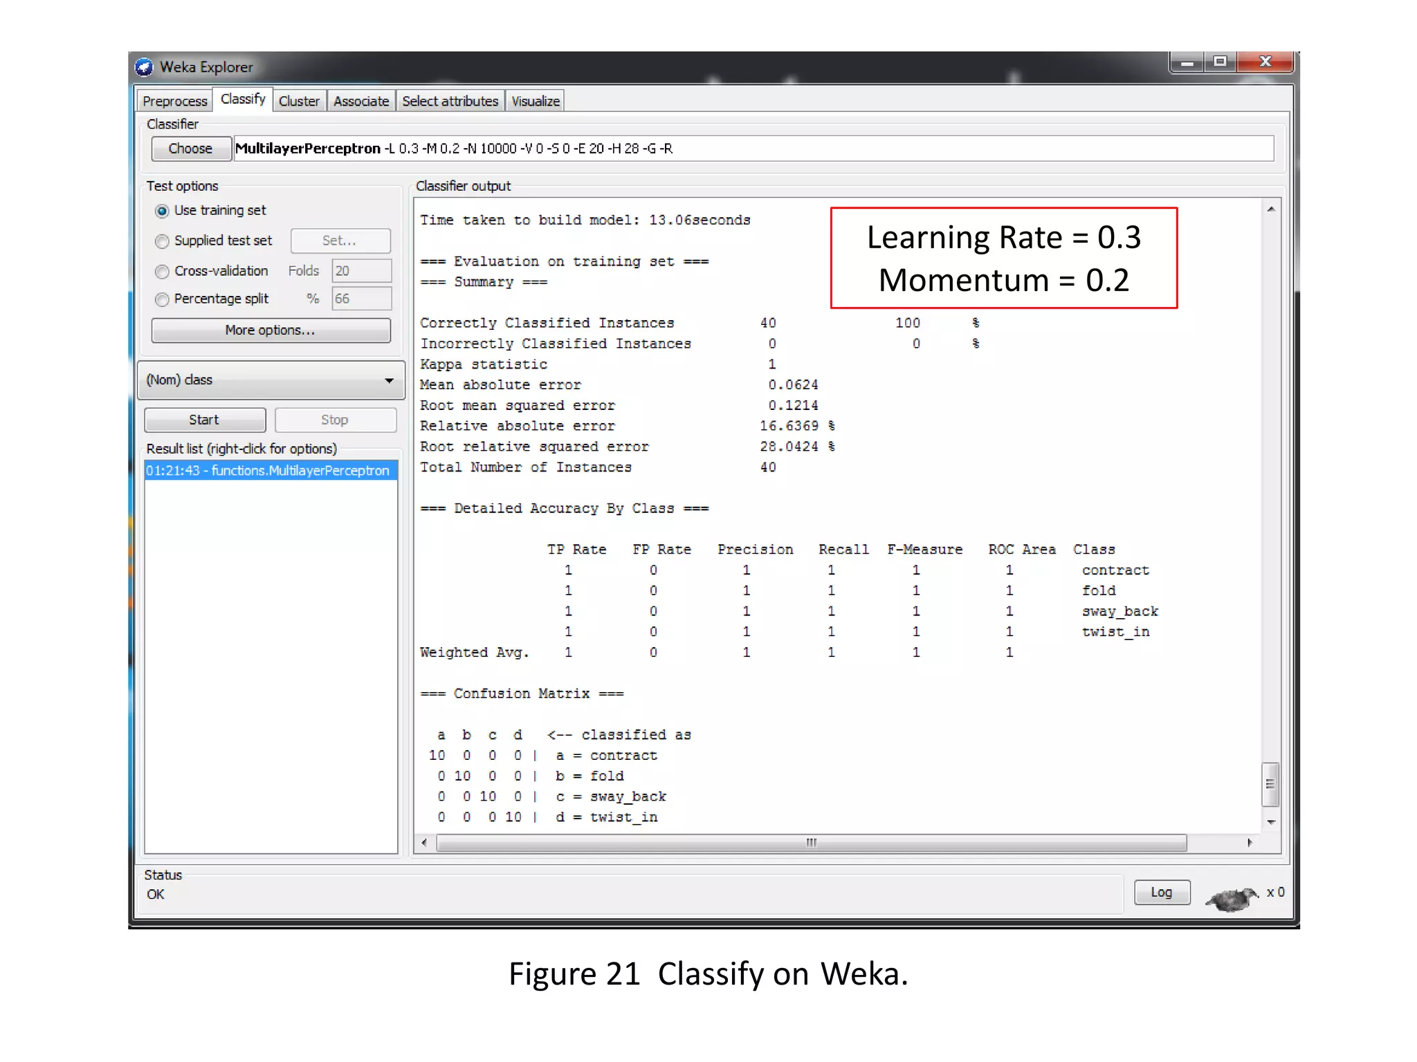Viewport: 1417px width, 1062px height.
Task: Click the Start button
Action: pos(205,420)
